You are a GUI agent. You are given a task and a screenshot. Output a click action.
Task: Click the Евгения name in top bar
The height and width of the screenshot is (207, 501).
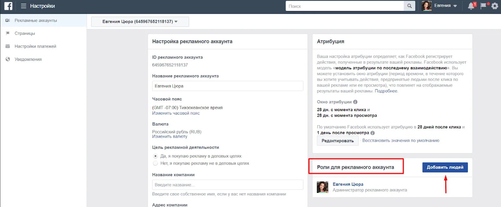[x=442, y=6]
